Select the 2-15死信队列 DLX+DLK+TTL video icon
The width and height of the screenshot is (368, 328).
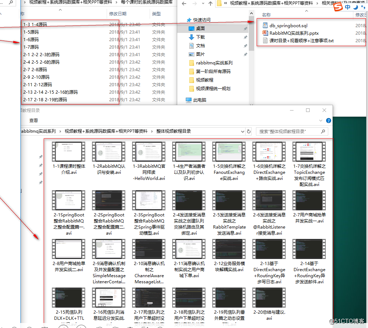68,298
